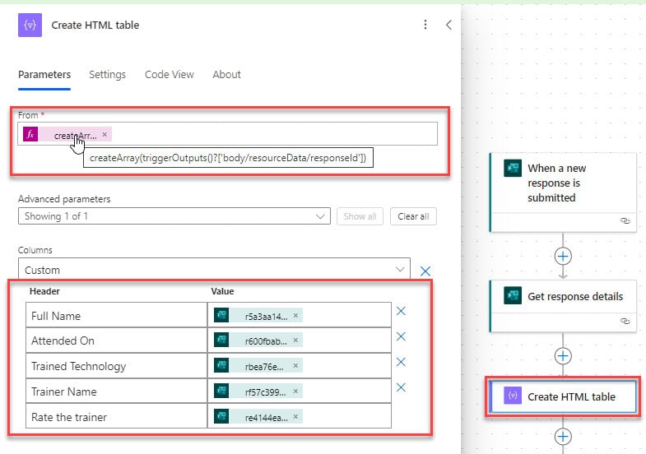The image size is (646, 454).
Task: Edit the Attended On header field
Action: click(117, 340)
